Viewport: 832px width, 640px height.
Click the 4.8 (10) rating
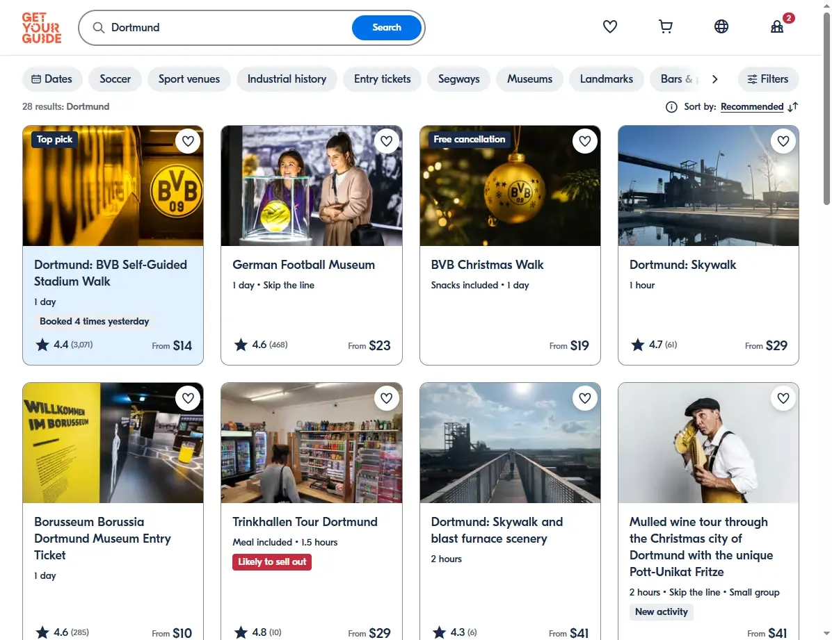(x=258, y=632)
